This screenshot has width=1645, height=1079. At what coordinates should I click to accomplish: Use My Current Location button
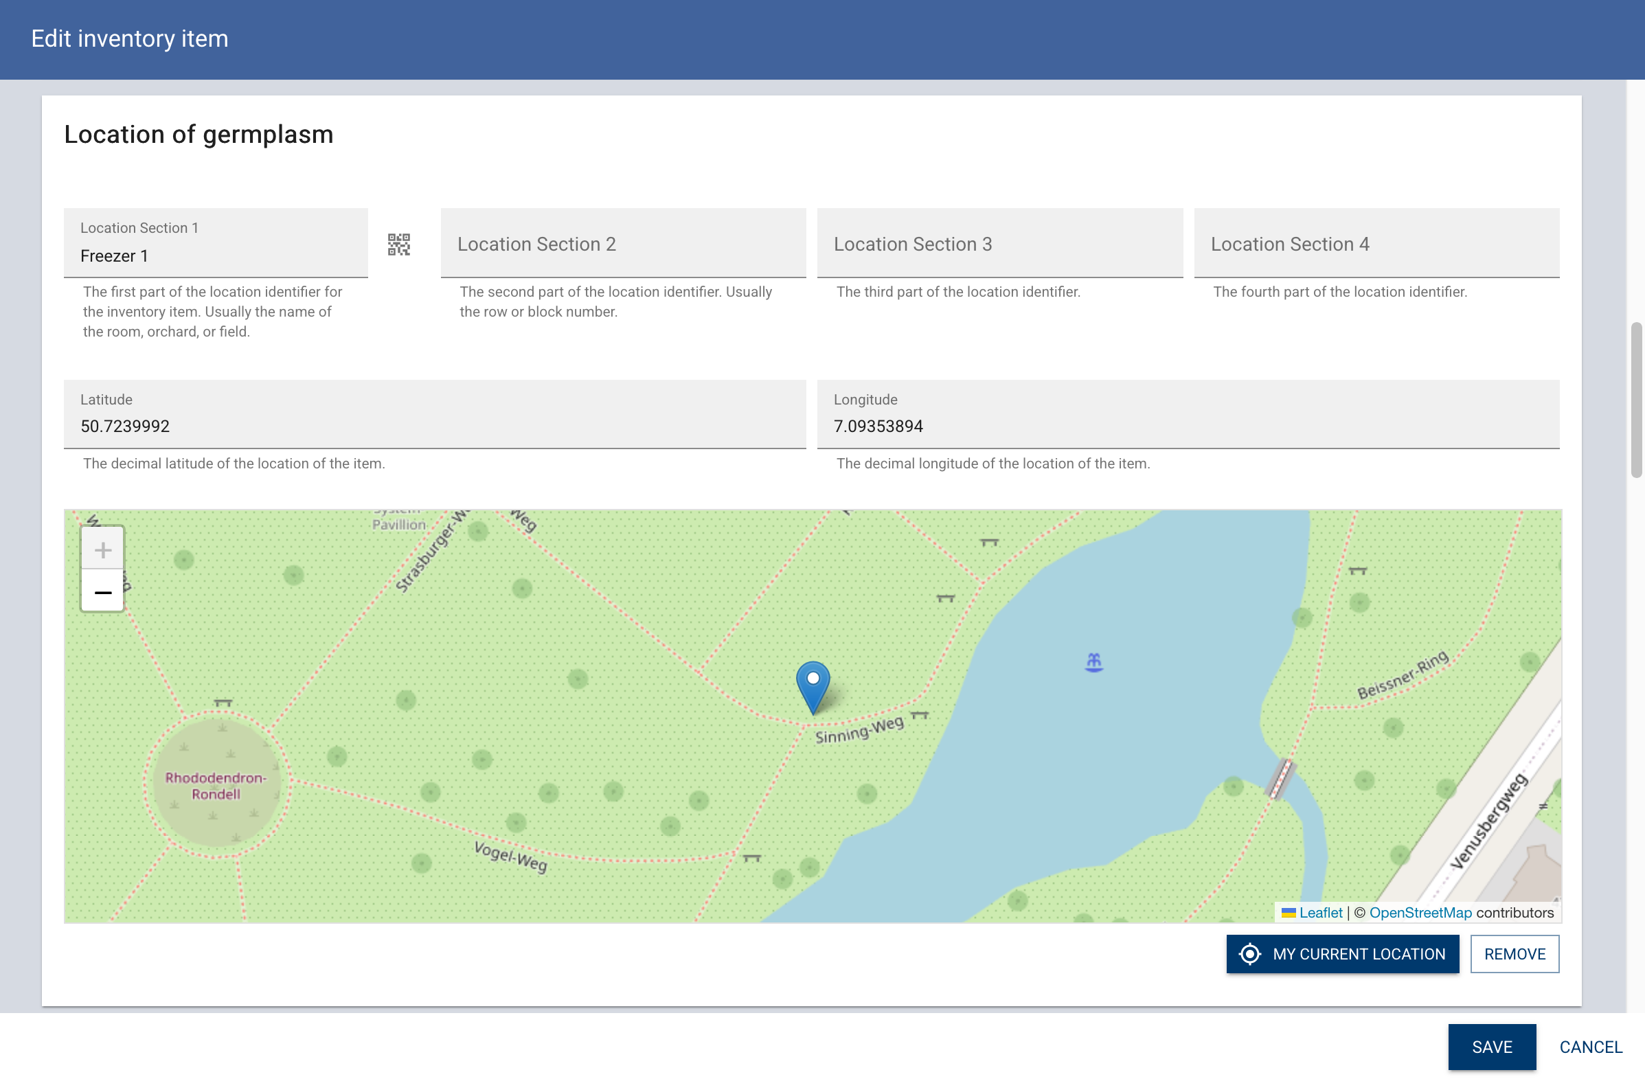[1342, 954]
